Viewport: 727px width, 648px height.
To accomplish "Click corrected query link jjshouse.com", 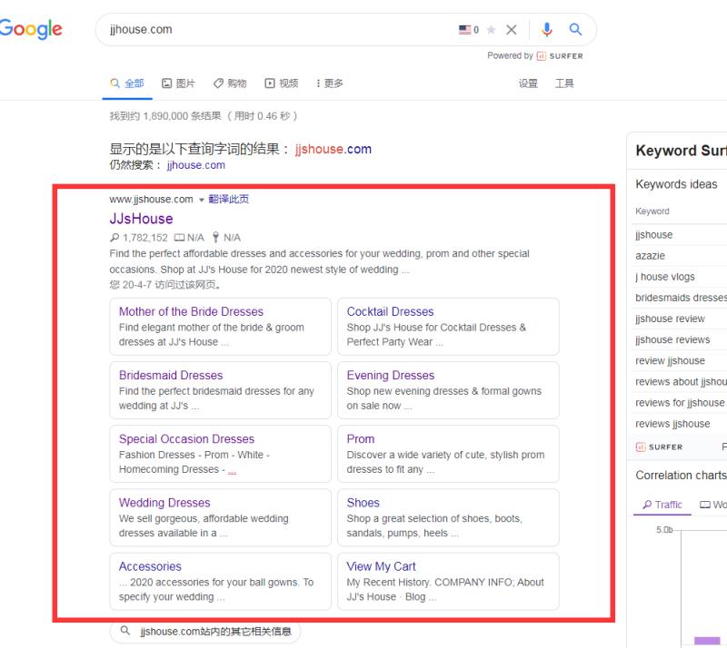I will [334, 149].
